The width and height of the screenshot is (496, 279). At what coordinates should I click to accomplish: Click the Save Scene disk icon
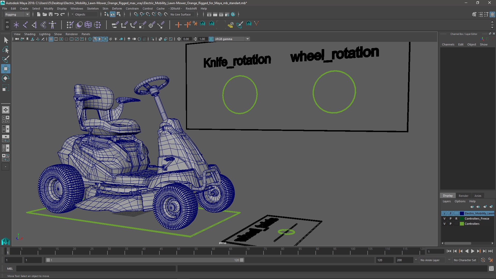click(51, 14)
